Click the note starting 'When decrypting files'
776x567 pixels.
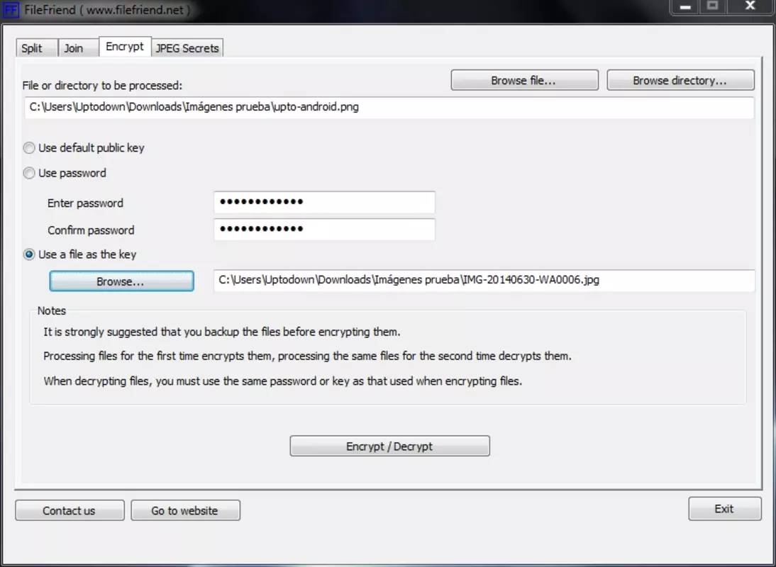[x=282, y=381]
